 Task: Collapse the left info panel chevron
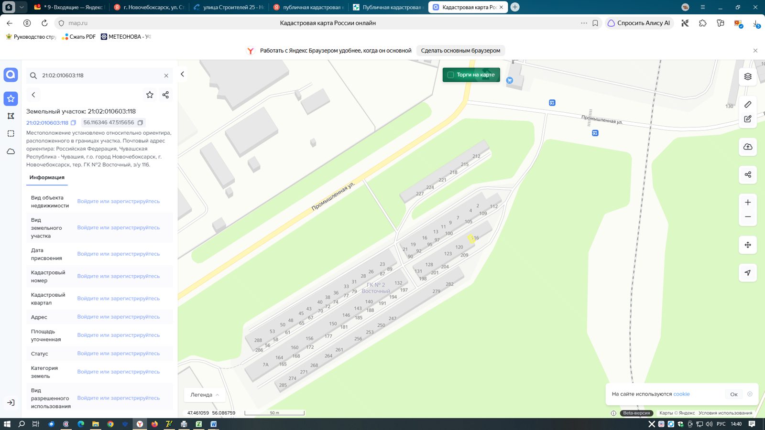tap(182, 74)
